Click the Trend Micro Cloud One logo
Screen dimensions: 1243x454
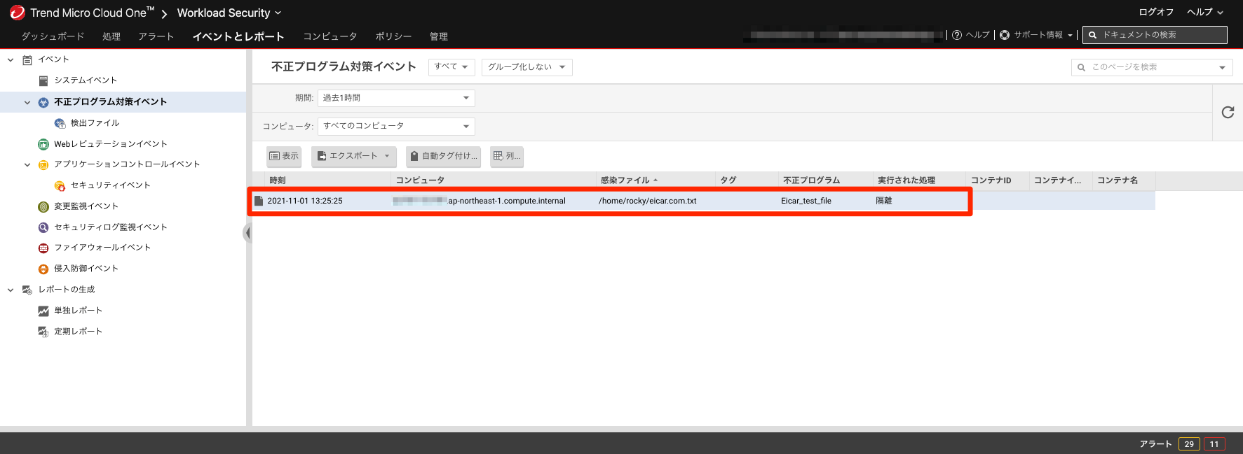click(x=17, y=13)
